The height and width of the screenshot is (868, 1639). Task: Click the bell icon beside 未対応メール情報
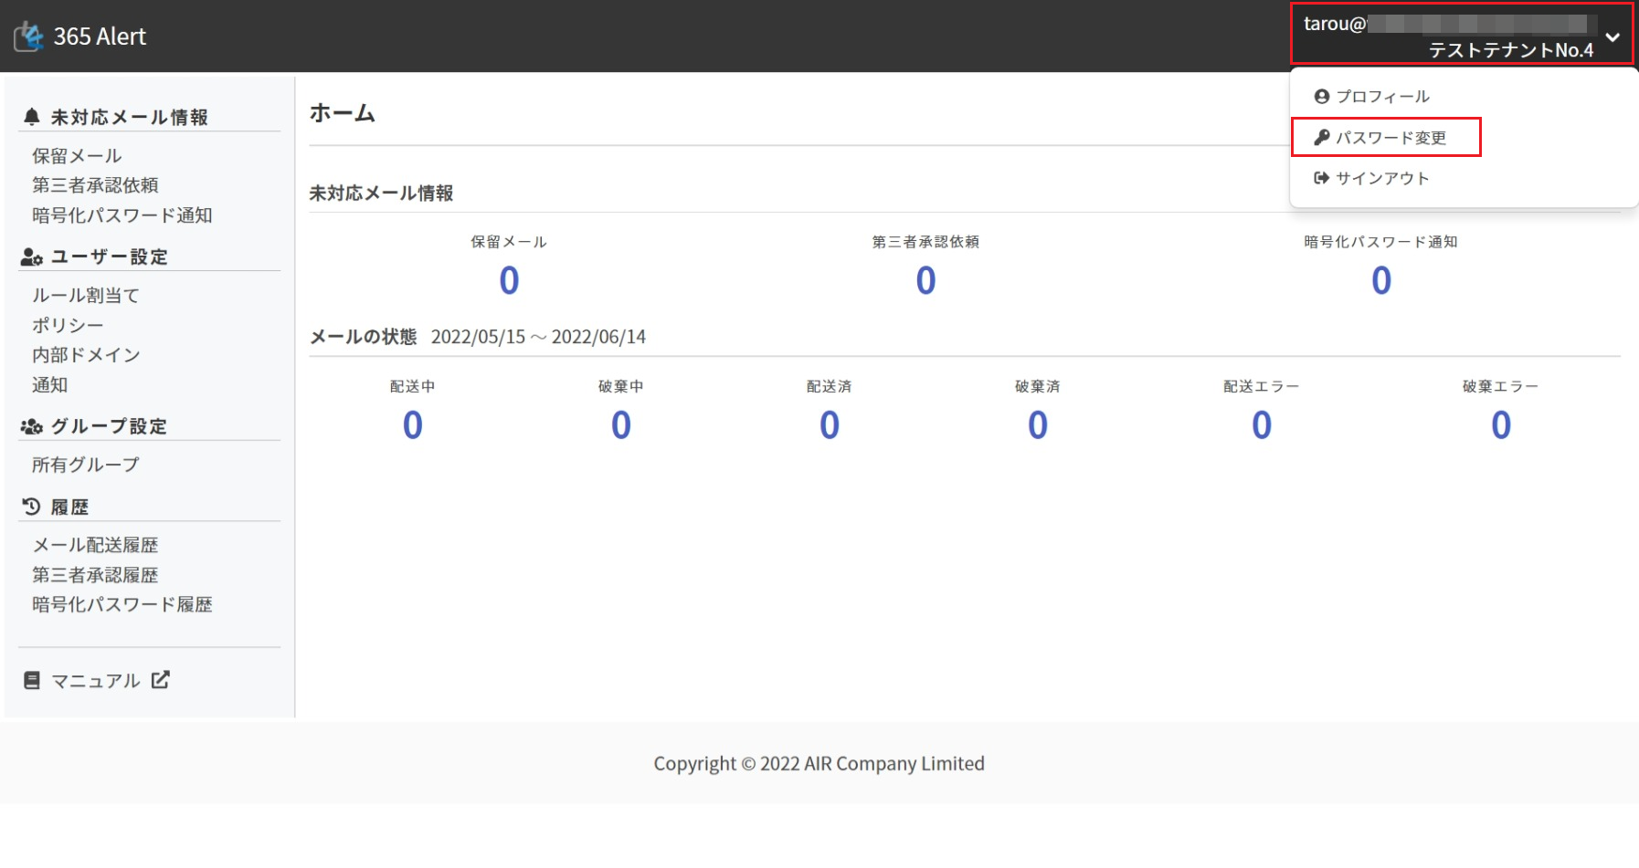coord(32,117)
